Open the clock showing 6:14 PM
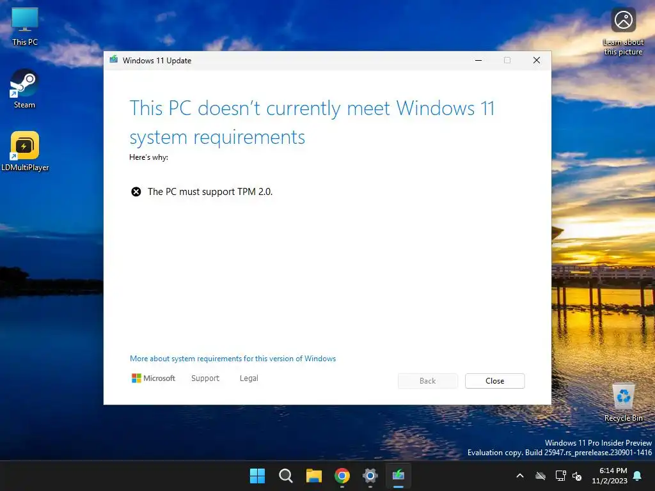The image size is (655, 491). pyautogui.click(x=610, y=476)
